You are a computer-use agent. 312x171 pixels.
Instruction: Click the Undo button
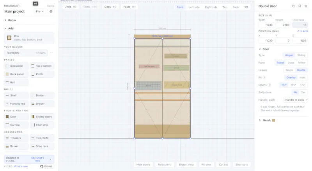71,7
